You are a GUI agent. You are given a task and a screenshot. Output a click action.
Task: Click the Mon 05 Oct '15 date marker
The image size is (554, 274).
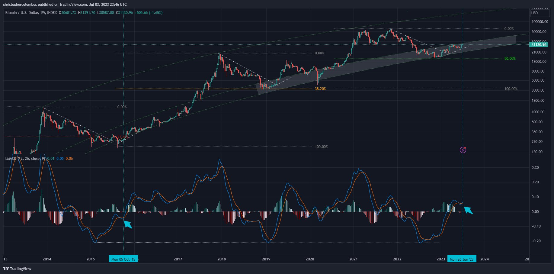[123, 259]
